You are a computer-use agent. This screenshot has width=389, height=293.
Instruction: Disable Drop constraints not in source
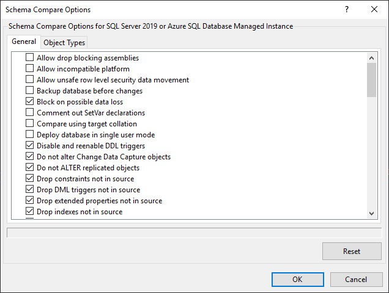pos(30,179)
